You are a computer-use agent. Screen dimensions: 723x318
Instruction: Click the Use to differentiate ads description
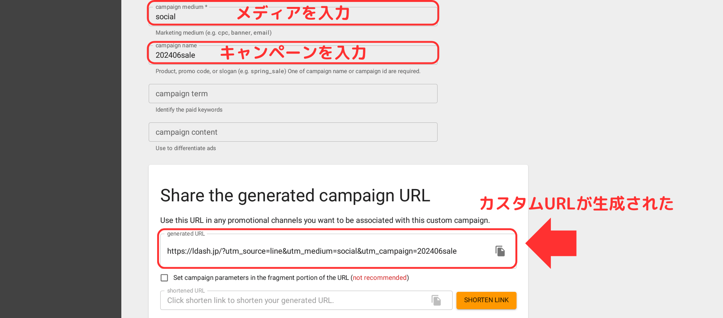[185, 148]
